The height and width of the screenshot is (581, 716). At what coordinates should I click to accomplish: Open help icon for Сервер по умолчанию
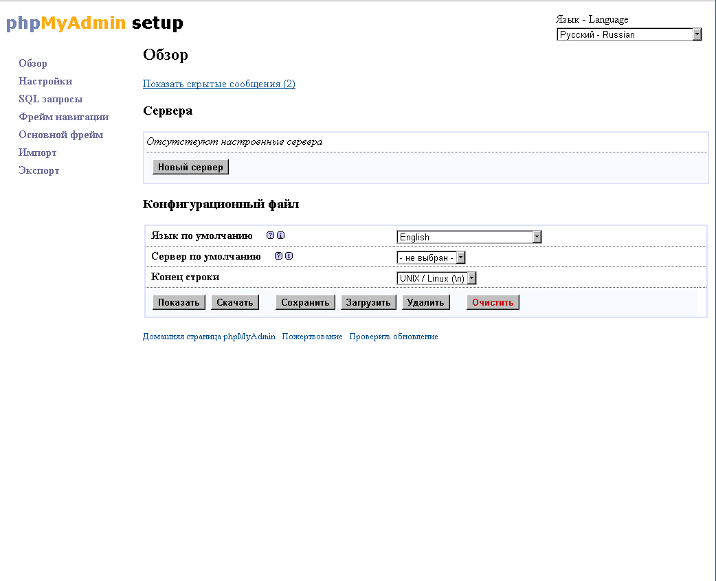[x=278, y=256]
